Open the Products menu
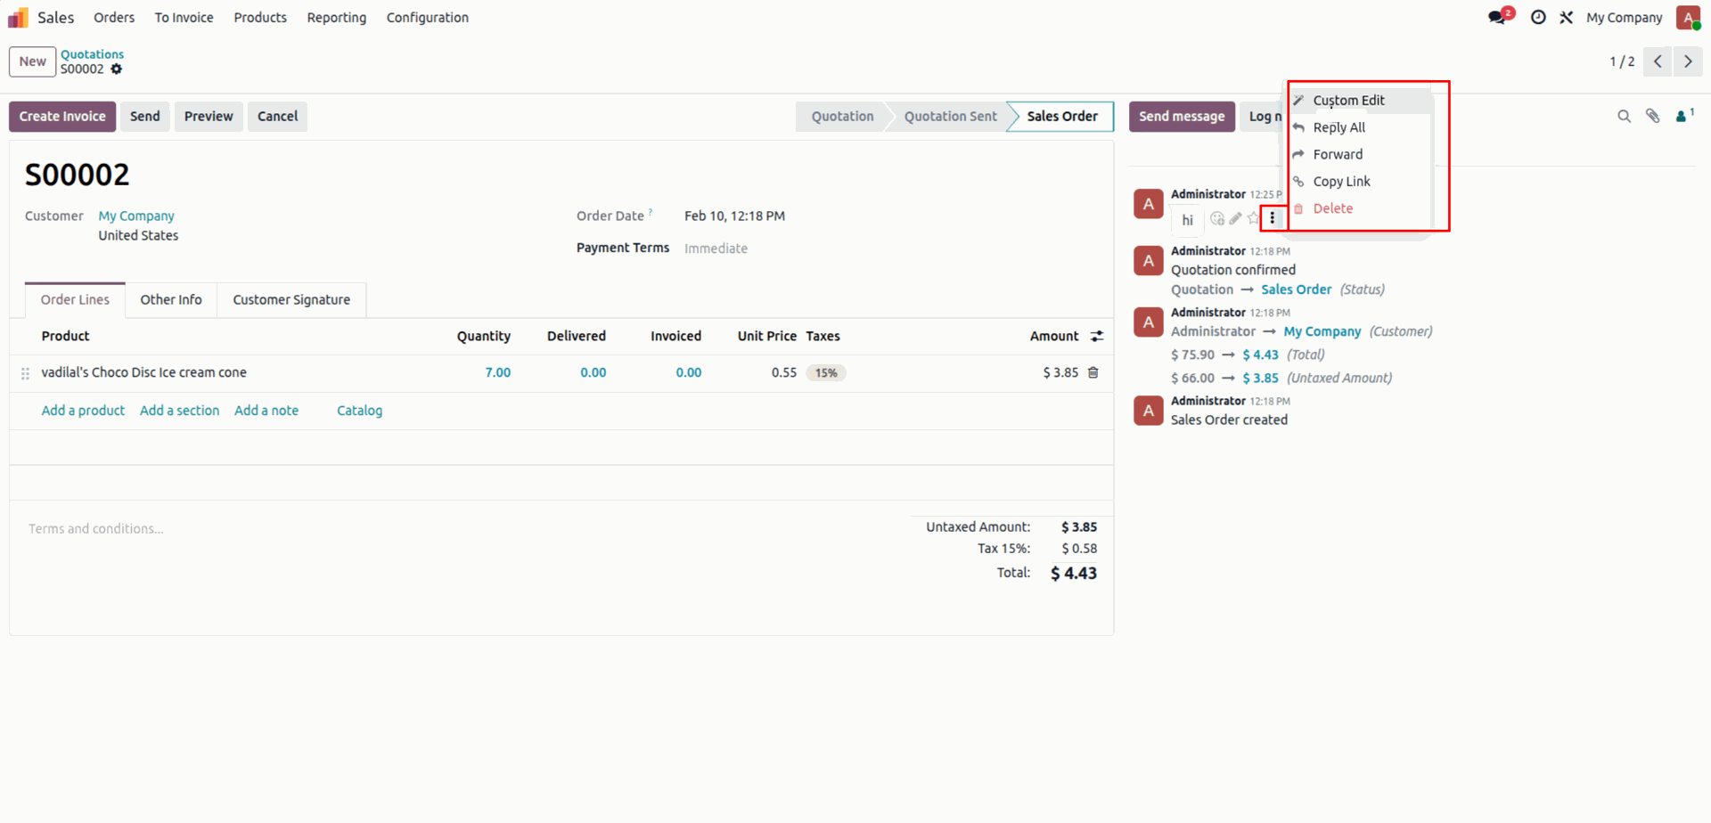Viewport: 1711px width, 823px height. click(x=260, y=18)
